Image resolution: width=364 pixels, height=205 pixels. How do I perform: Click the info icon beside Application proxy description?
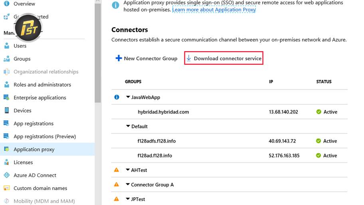click(x=115, y=5)
